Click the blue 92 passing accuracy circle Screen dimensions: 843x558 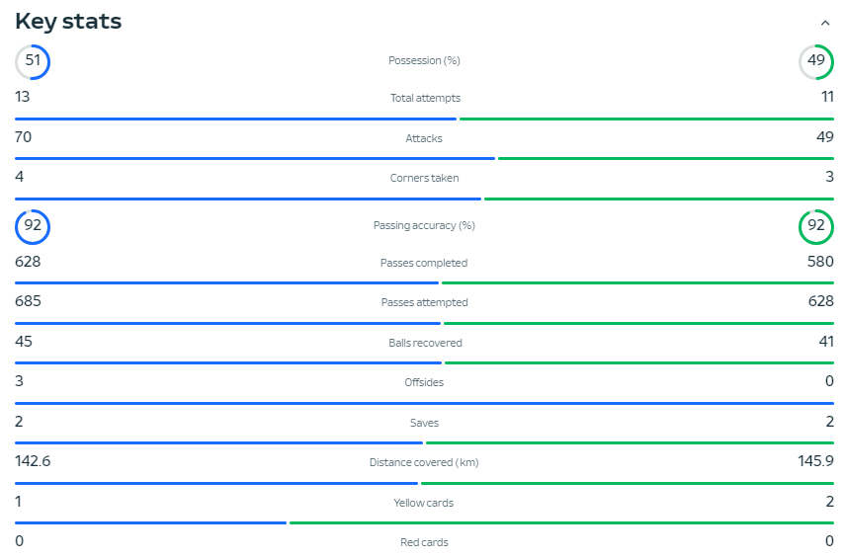point(33,226)
